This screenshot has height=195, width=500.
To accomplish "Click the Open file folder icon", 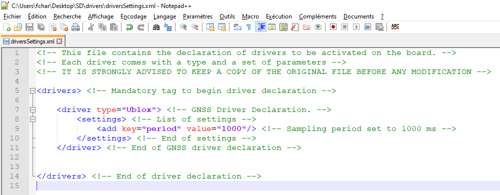I will click(17, 27).
